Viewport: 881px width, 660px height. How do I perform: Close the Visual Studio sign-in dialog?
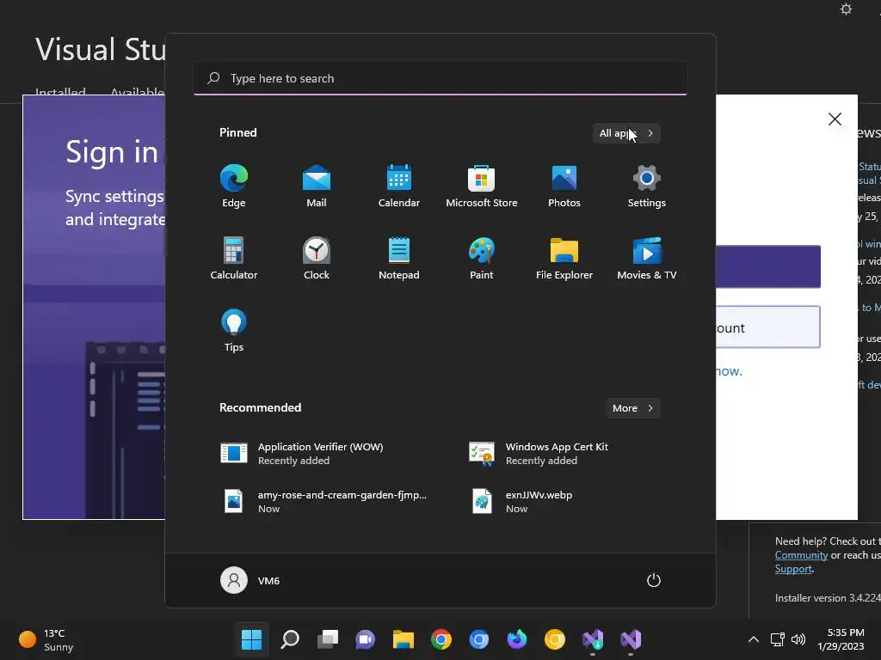pyautogui.click(x=835, y=119)
